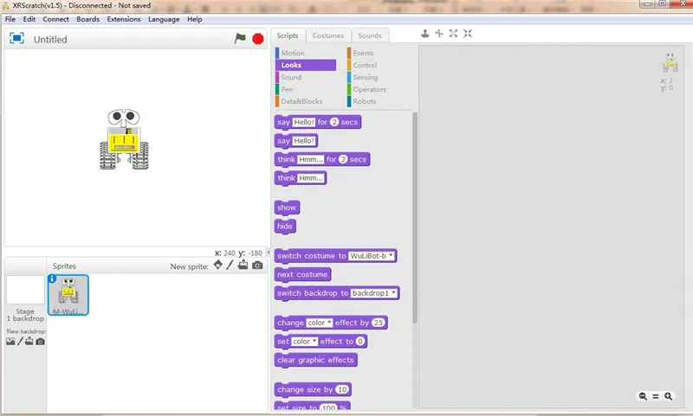This screenshot has width=693, height=416.
Task: Stop all scripts with red stop button
Action: tap(258, 39)
